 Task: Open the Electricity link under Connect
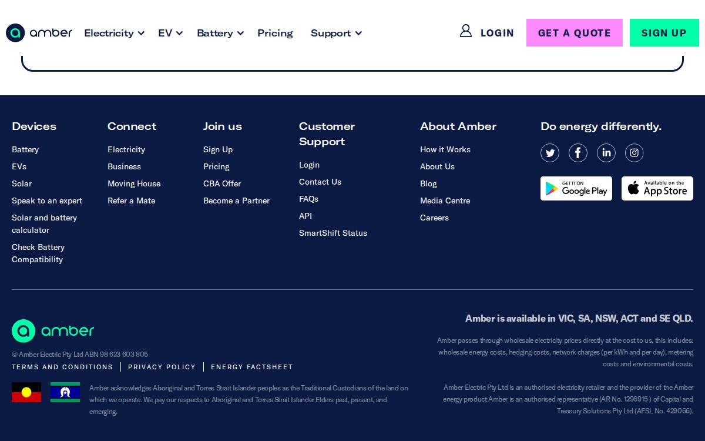(x=126, y=149)
